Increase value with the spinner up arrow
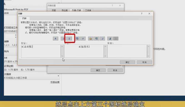The image size is (185, 107). [x=16, y=35]
